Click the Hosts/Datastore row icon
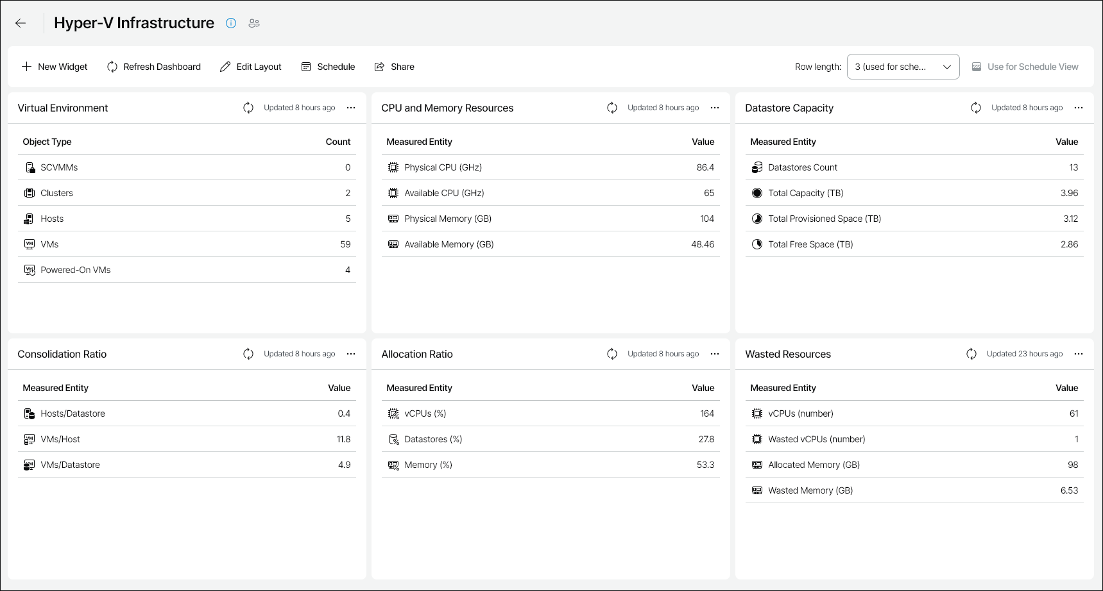 (x=30, y=413)
